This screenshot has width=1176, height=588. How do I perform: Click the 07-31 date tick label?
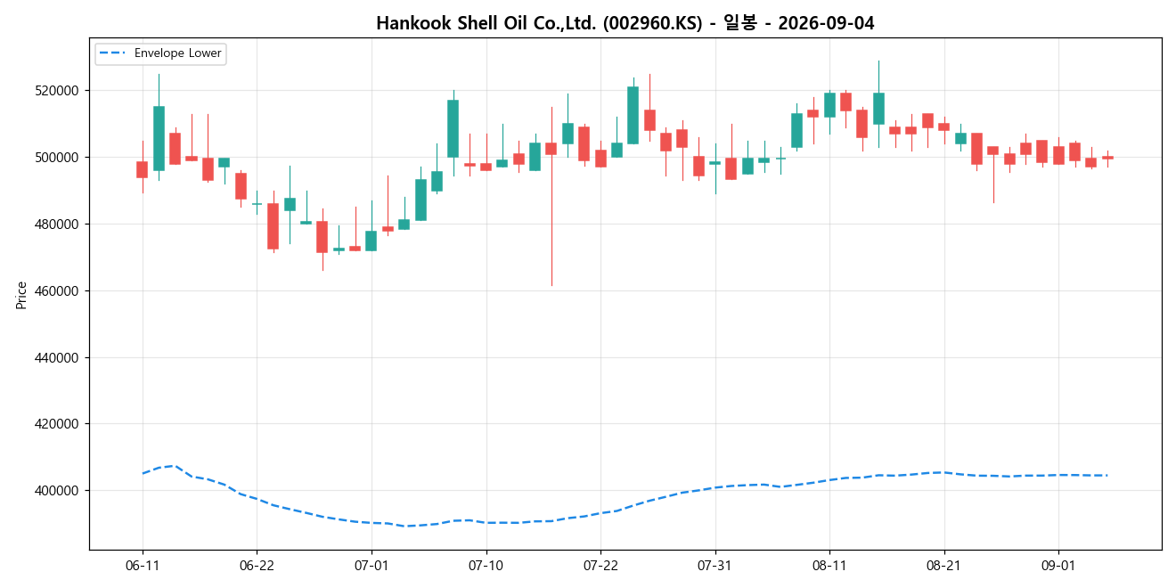715,566
